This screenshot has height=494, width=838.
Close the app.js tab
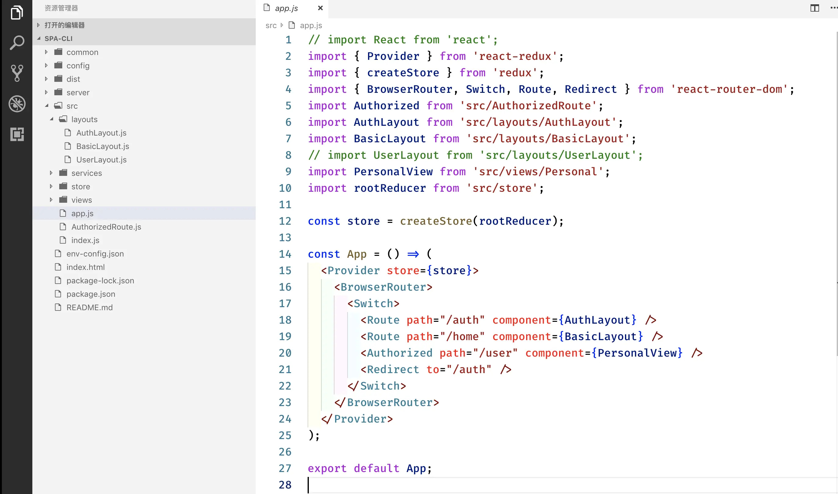[320, 8]
